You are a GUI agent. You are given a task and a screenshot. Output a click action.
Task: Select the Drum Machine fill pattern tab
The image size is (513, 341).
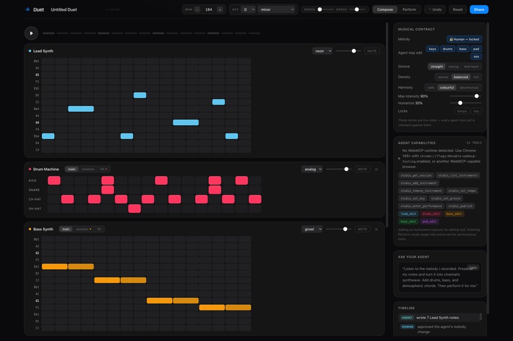coord(103,169)
